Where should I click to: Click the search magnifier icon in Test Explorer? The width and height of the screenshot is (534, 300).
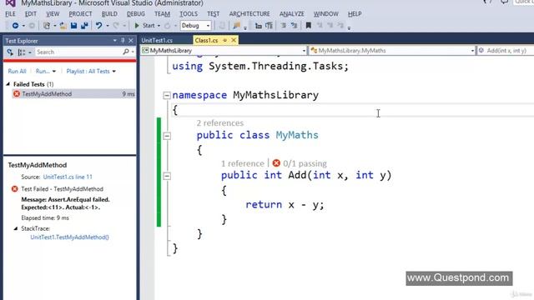coord(126,52)
